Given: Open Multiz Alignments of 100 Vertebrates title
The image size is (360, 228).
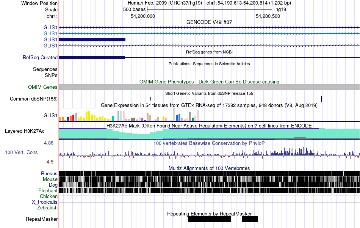Looking at the screenshot, I should (209, 168).
